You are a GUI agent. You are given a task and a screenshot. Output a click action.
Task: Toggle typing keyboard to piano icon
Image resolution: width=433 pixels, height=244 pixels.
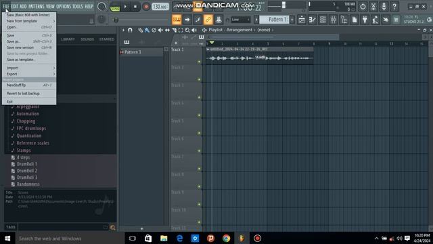pos(177,20)
